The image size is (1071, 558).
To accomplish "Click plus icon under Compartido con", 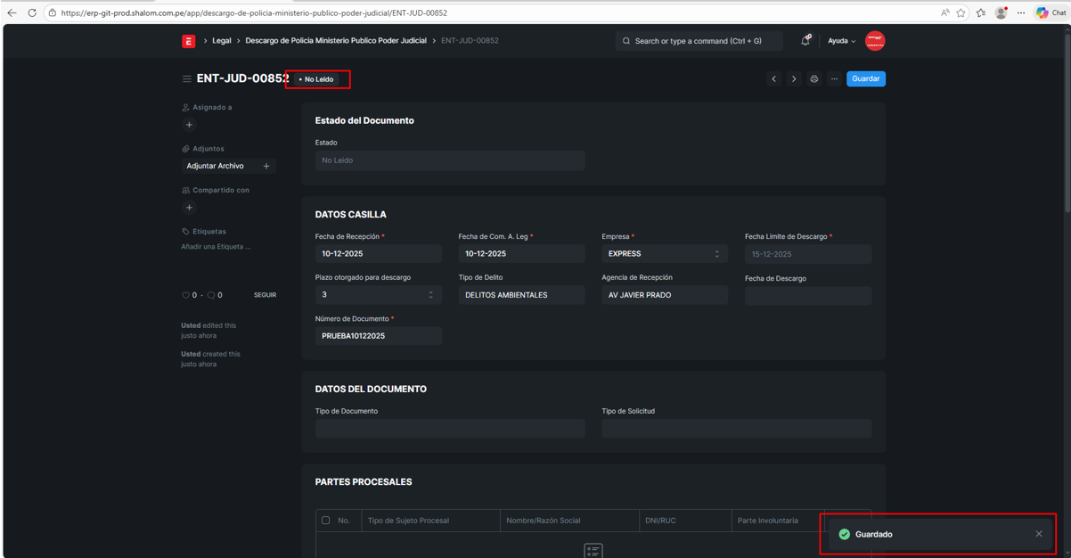I will coord(189,208).
